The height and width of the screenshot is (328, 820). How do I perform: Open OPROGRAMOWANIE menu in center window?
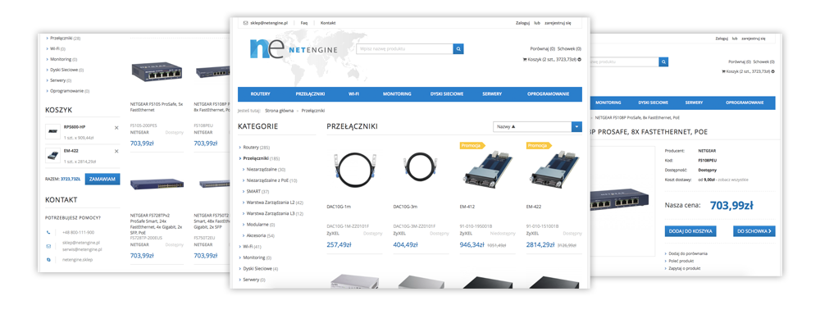[x=548, y=94]
